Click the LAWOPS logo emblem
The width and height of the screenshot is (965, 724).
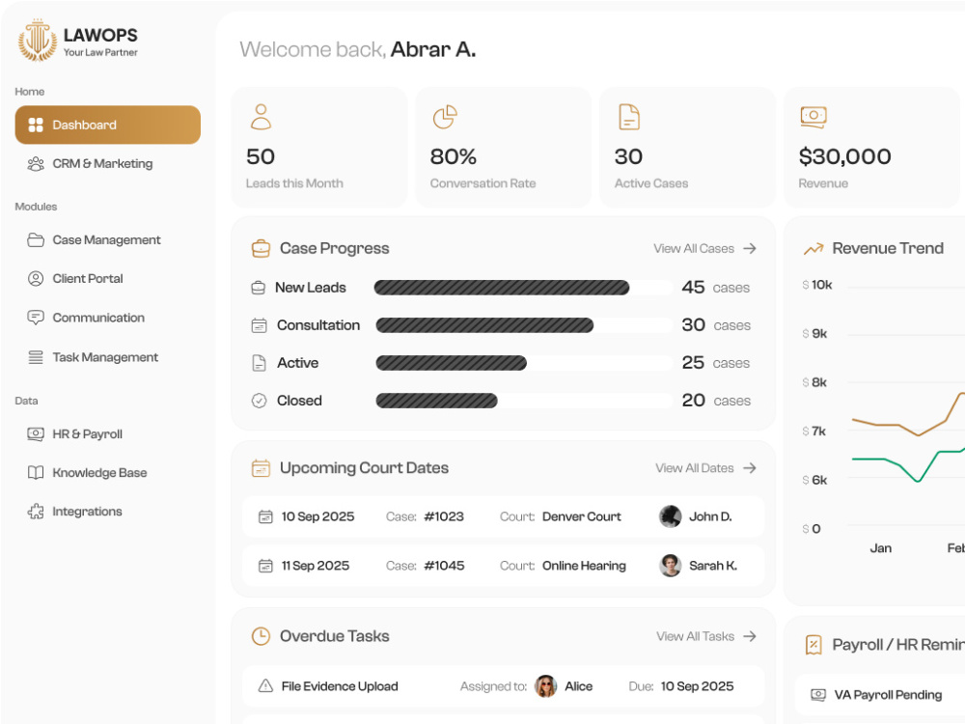[38, 41]
